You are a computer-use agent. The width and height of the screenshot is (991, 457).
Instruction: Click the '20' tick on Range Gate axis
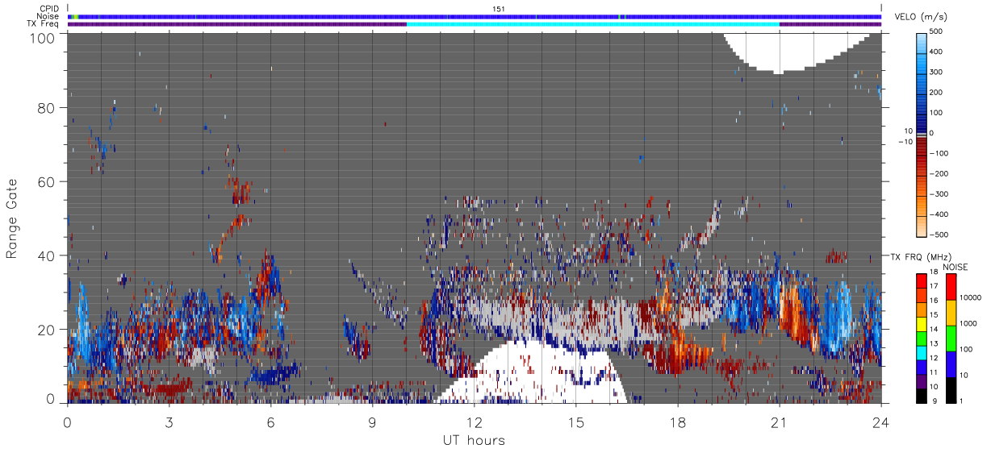[x=47, y=330]
